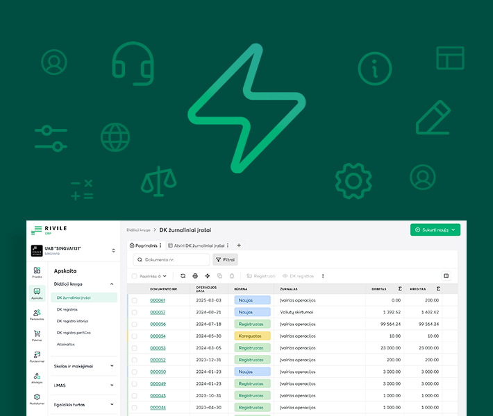
Task: Click the refresh icon in the table toolbar
Action: (x=183, y=276)
